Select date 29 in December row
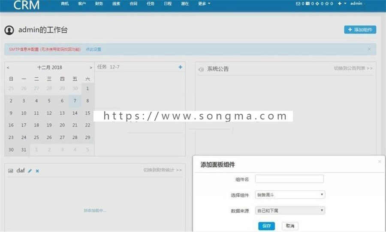 click(x=87, y=137)
